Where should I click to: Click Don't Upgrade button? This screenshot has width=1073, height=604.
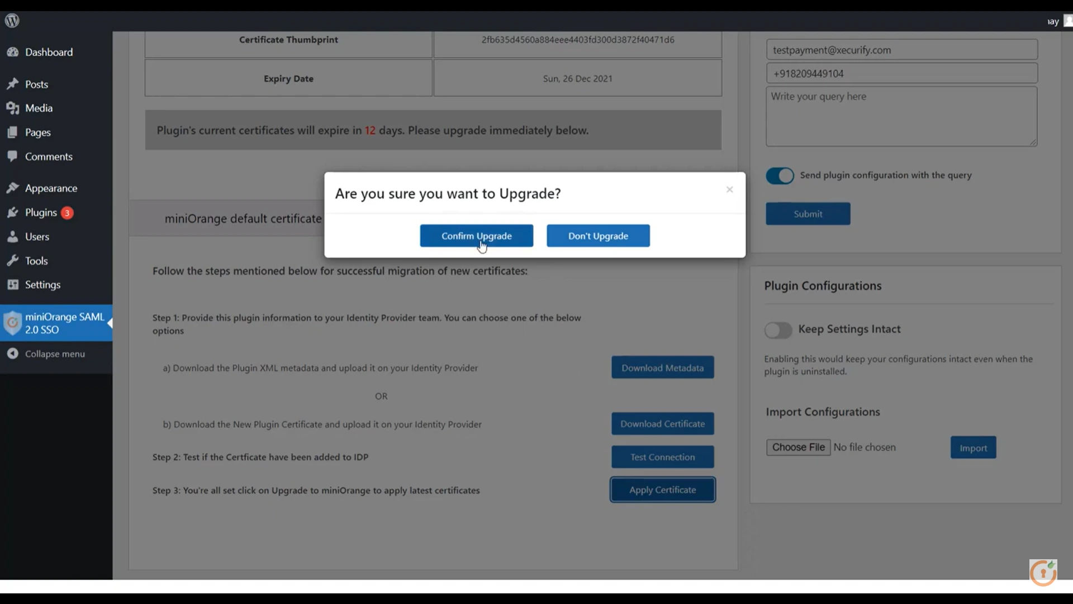click(598, 235)
